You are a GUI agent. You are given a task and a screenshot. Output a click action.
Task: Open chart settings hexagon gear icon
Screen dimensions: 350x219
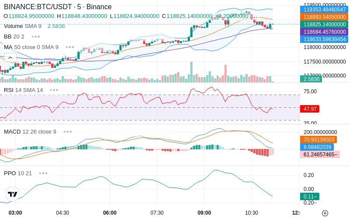click(325, 213)
